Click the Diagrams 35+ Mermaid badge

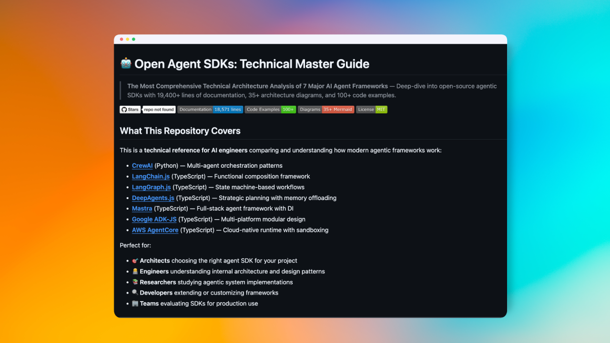[x=326, y=109]
